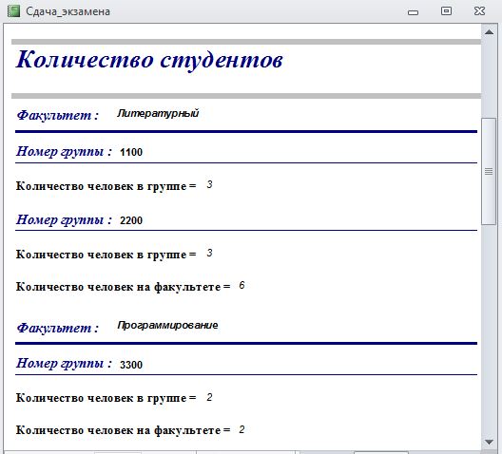Select the faculty value Литературный
Viewport: 502px width, 454px height.
pos(158,113)
